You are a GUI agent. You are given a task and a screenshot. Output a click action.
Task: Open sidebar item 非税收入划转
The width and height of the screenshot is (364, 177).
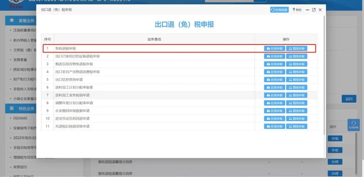pos(25,89)
